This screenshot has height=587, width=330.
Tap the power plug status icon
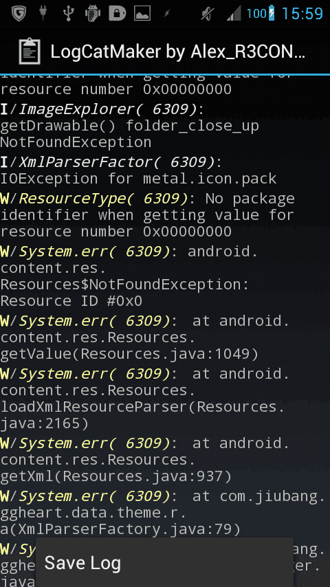43,14
